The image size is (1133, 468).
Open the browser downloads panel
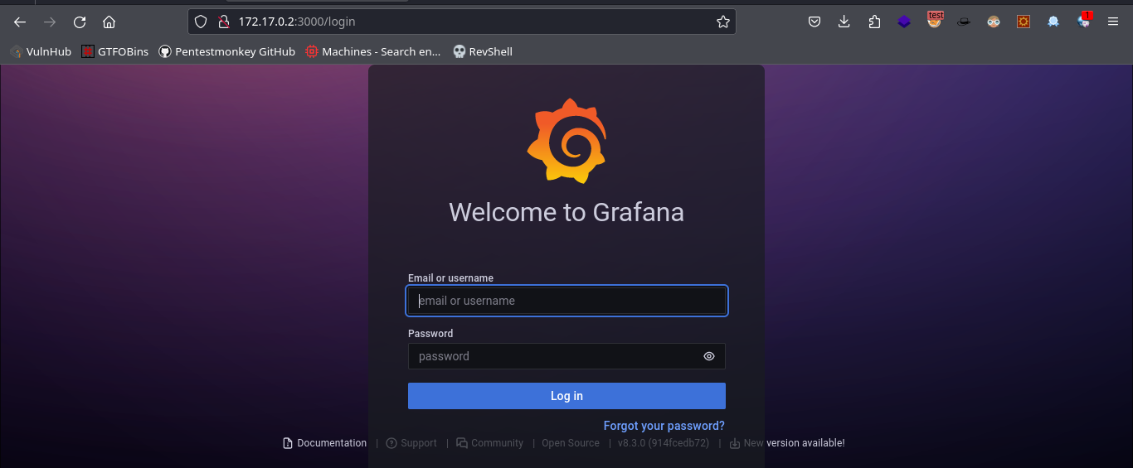click(844, 22)
